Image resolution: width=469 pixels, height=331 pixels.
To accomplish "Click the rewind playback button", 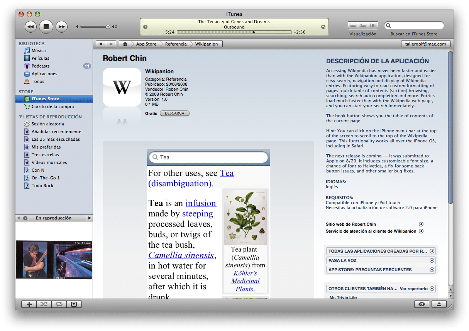I will tap(31, 27).
